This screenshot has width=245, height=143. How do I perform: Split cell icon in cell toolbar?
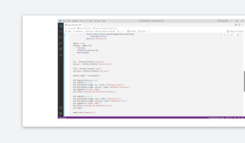coord(232,35)
